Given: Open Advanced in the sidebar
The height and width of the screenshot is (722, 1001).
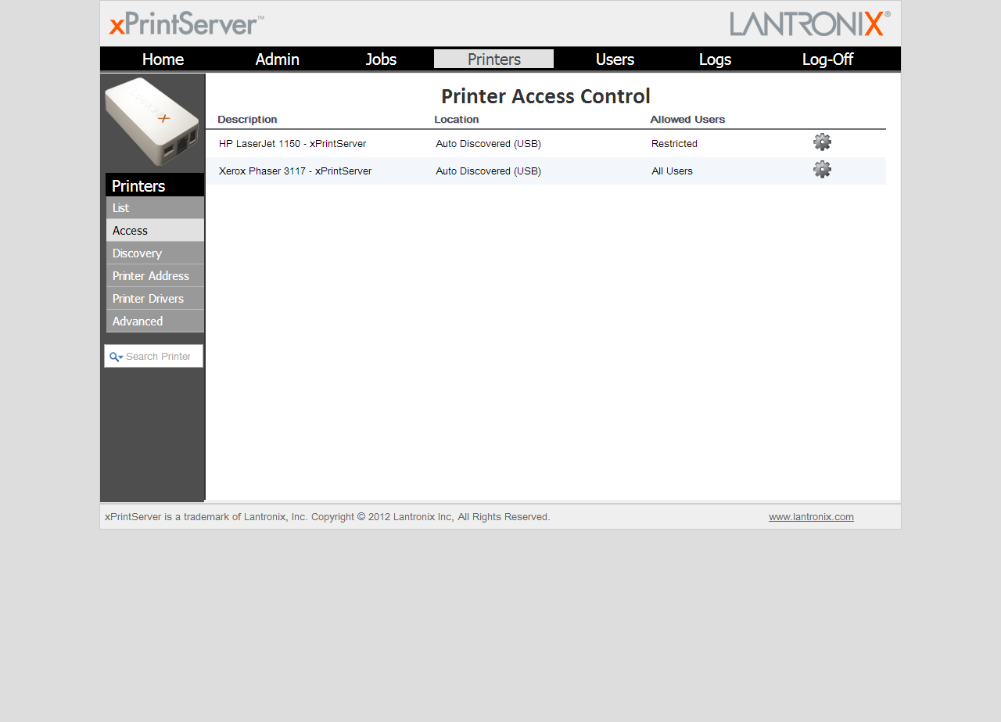Looking at the screenshot, I should pos(155,321).
